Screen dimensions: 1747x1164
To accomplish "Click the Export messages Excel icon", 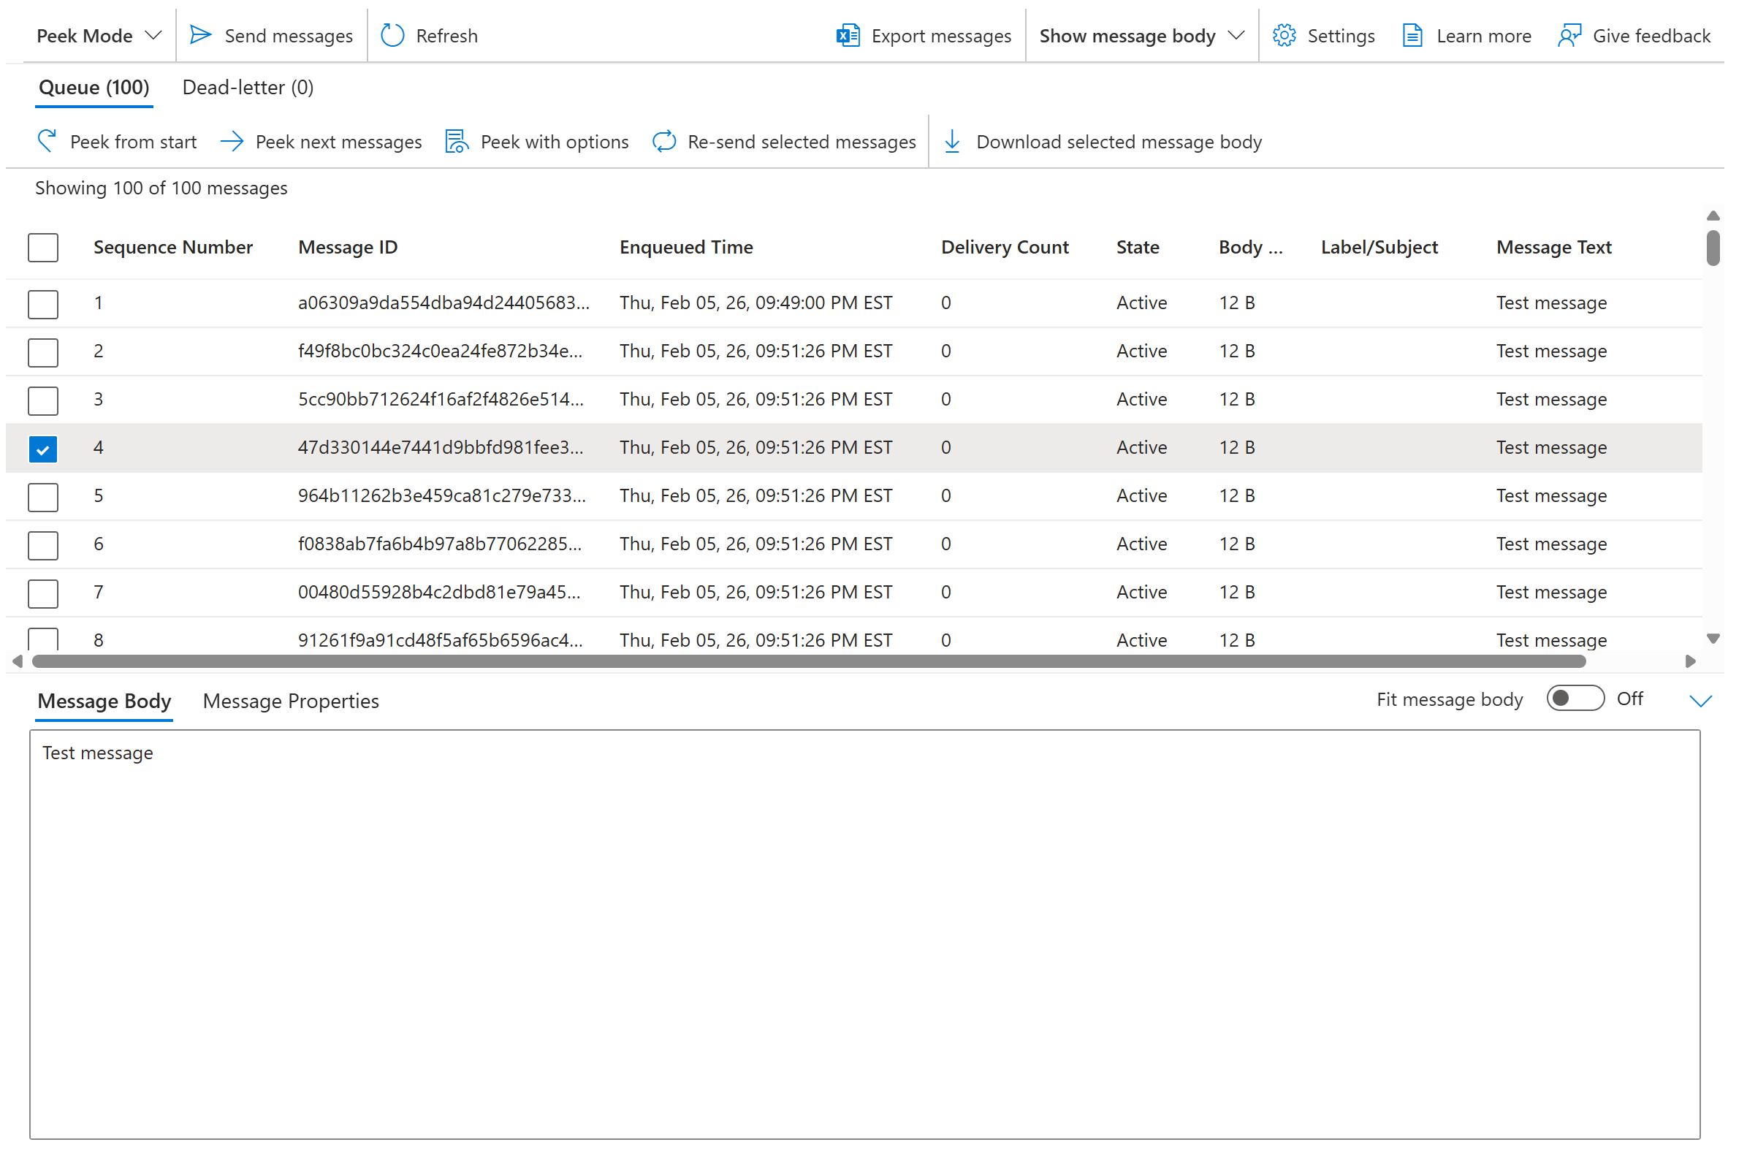I will (x=847, y=35).
